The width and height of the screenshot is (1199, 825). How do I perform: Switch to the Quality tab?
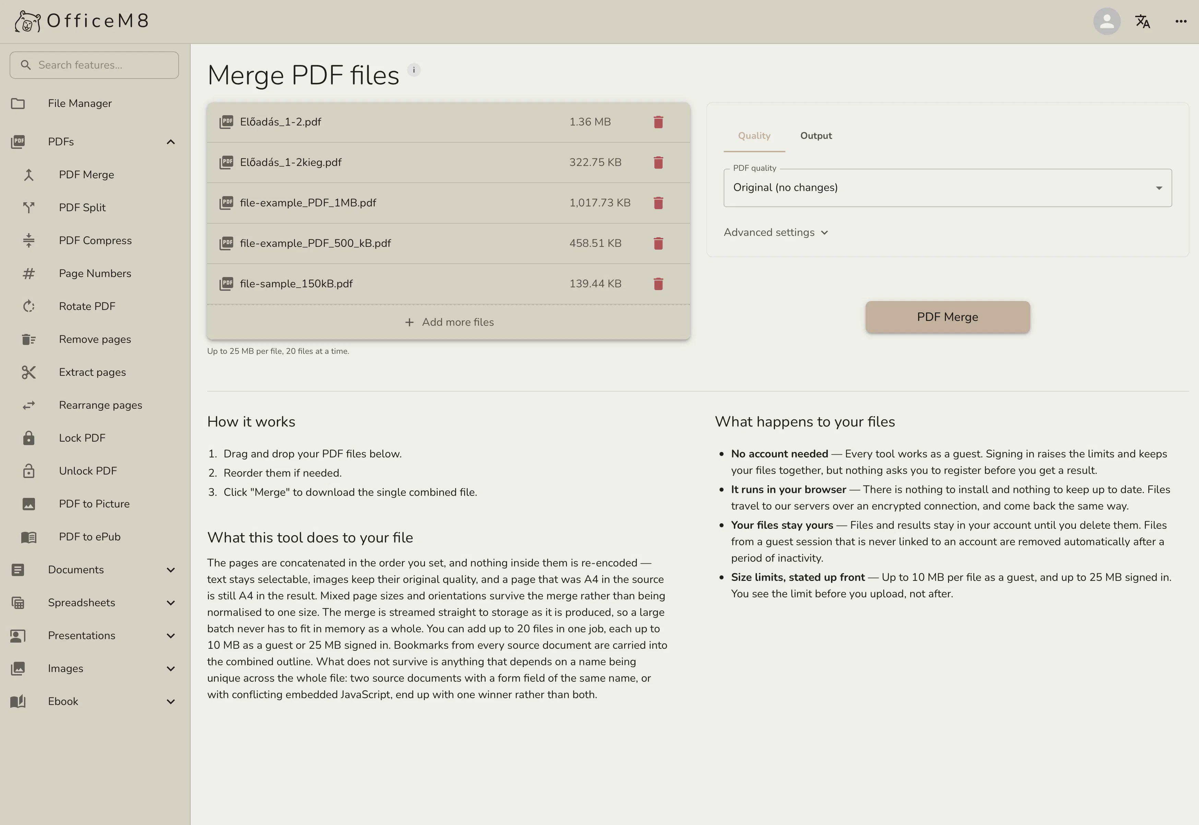click(754, 136)
